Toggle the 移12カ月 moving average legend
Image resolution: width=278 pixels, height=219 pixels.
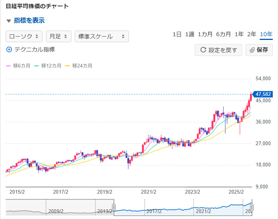pyautogui.click(x=48, y=66)
